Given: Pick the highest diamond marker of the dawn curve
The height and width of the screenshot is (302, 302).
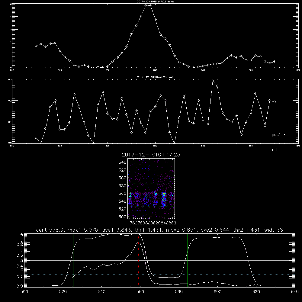Looking at the screenshot, I should tap(146, 5).
